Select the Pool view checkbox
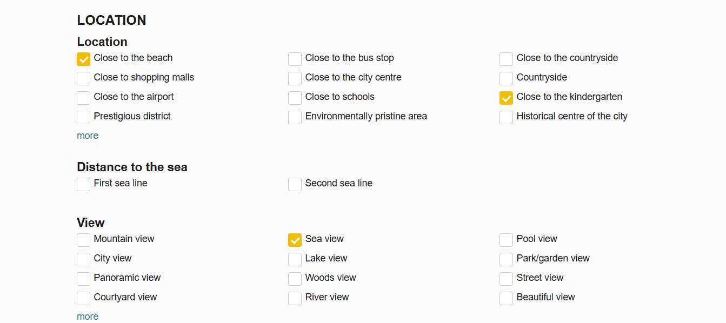Viewport: 726px width, 323px height. coord(506,240)
